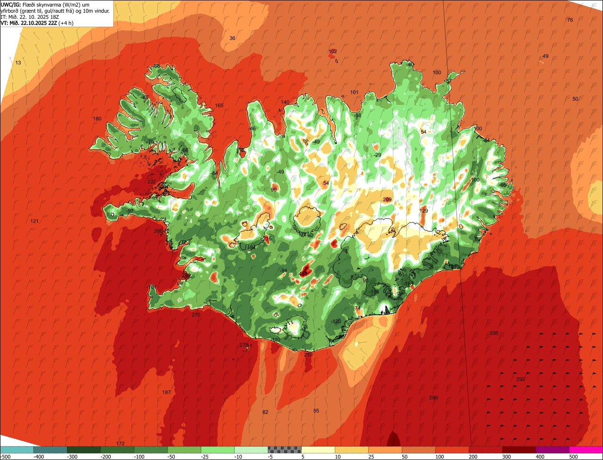Click the map value -198 in southeast Iceland
The image size is (603, 460).
tap(374, 292)
